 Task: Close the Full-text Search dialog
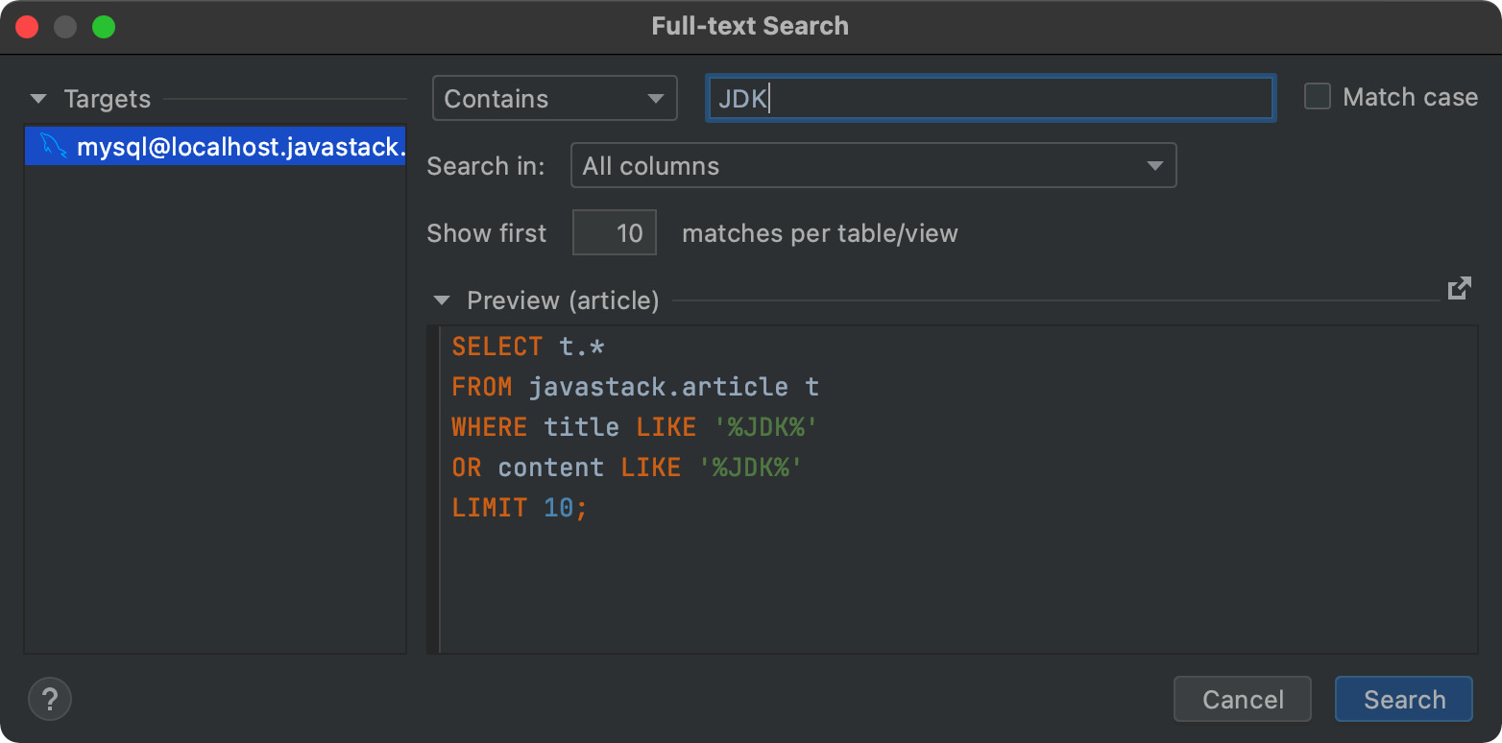pyautogui.click(x=27, y=27)
